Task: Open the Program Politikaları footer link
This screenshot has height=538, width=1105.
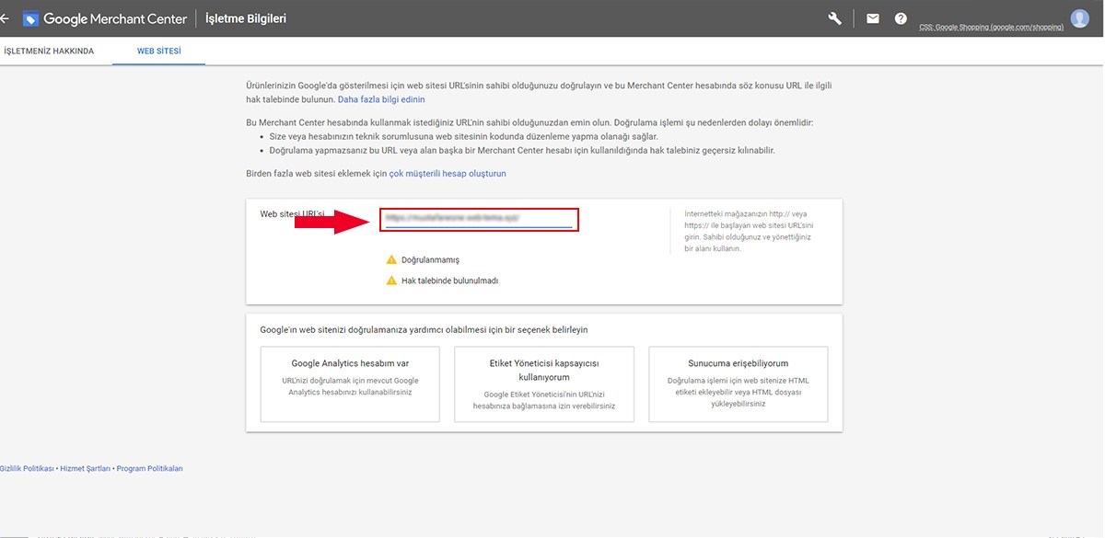Action: 150,469
